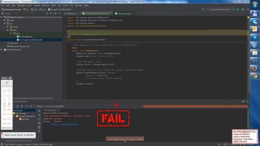Open the run configuration dropdown GoogleTestWithTestNG

(219, 9)
